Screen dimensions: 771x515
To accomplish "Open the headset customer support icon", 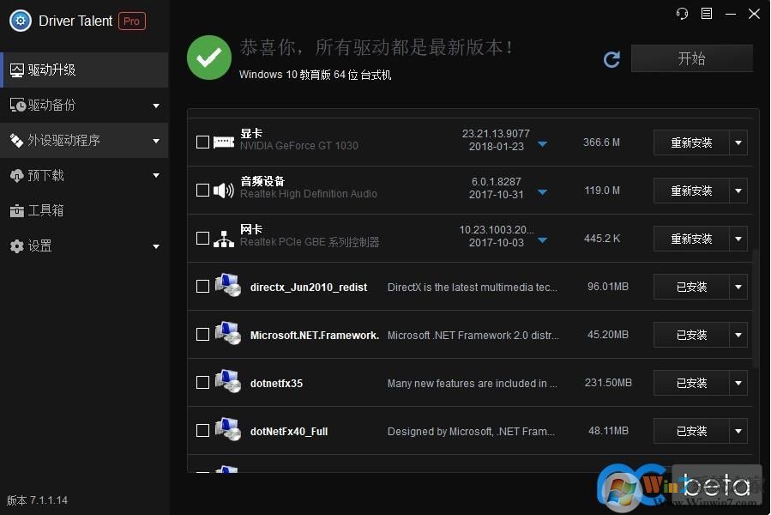I will 682,14.
